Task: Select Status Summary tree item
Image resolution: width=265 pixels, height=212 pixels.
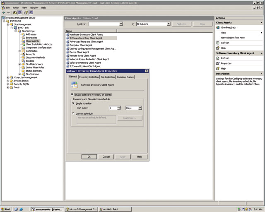Action: [34, 71]
